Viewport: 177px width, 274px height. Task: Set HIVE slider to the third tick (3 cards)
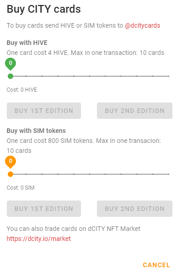(58, 76)
